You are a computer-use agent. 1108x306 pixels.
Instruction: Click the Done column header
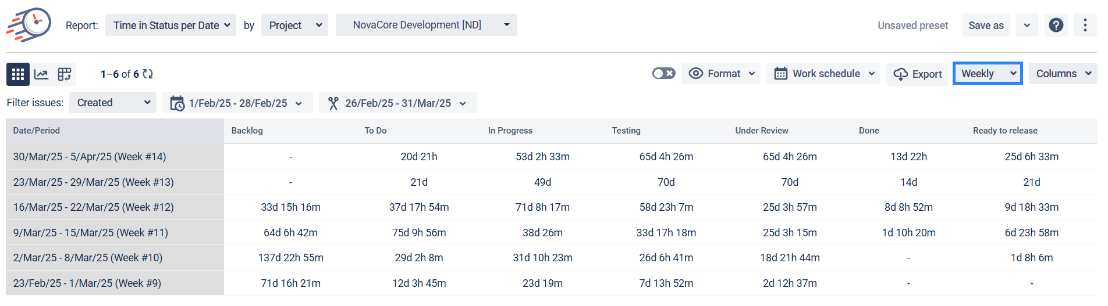tap(869, 131)
